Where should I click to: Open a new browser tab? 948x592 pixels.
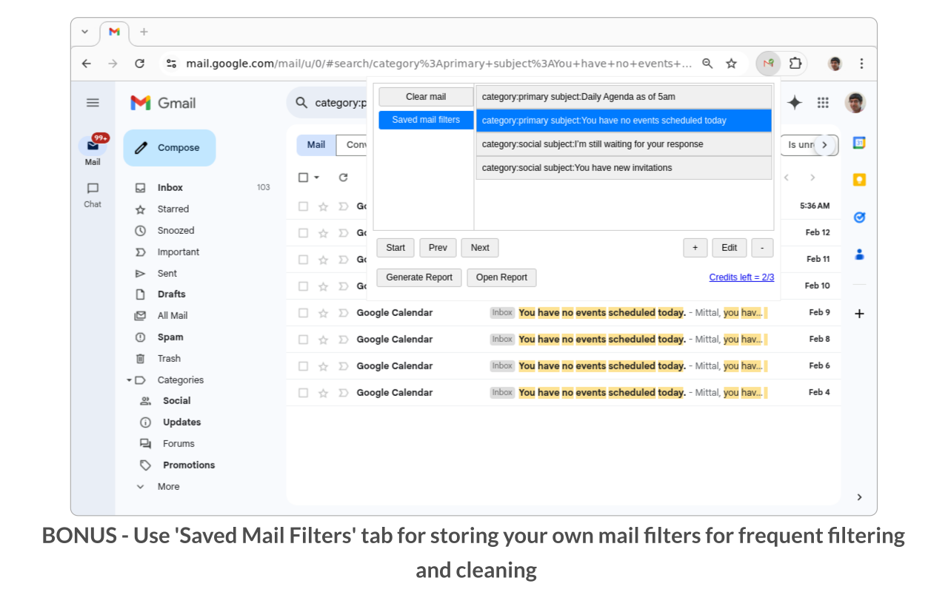[144, 32]
